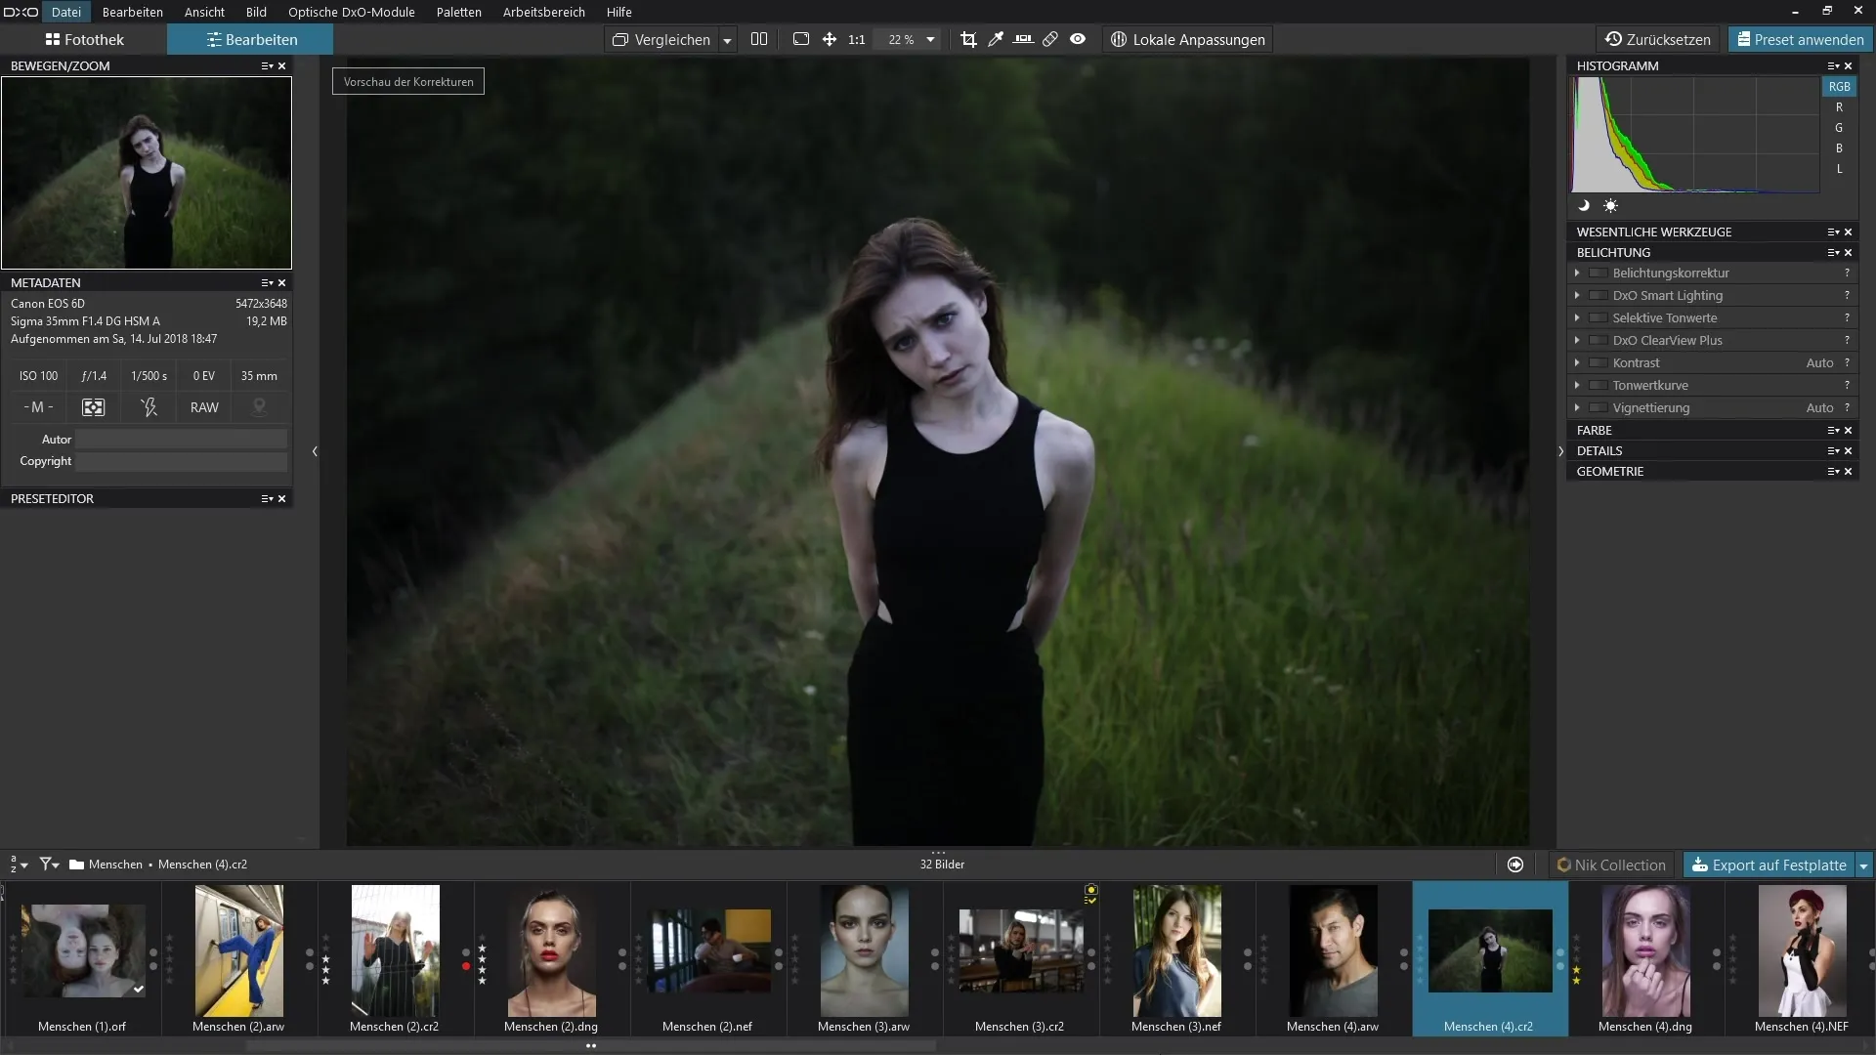
Task: Select L luminance histogram channel
Action: (1839, 169)
